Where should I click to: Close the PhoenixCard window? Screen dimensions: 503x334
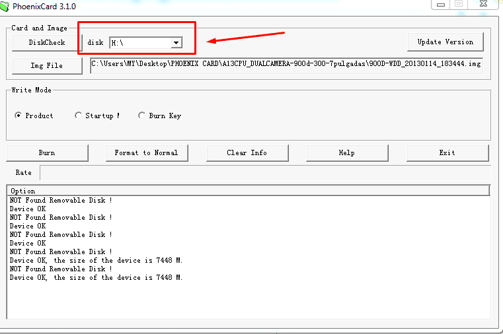(x=483, y=4)
